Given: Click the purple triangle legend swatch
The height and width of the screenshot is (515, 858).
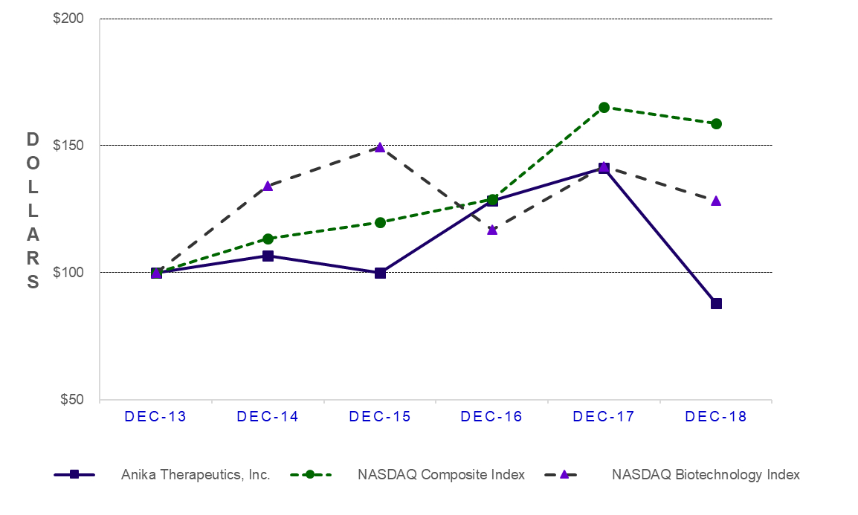Looking at the screenshot, I should [565, 475].
